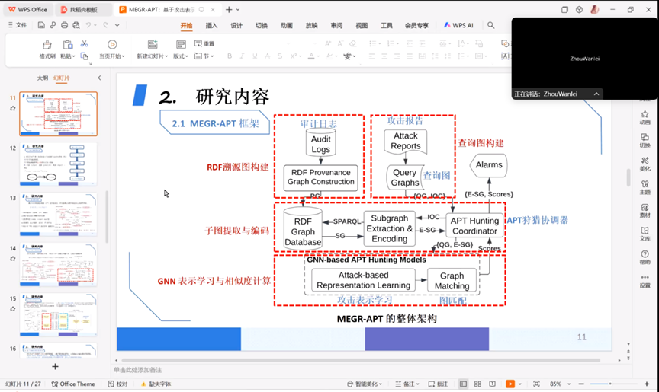Start slideshow from current slide icon
This screenshot has width=659, height=392.
click(112, 46)
